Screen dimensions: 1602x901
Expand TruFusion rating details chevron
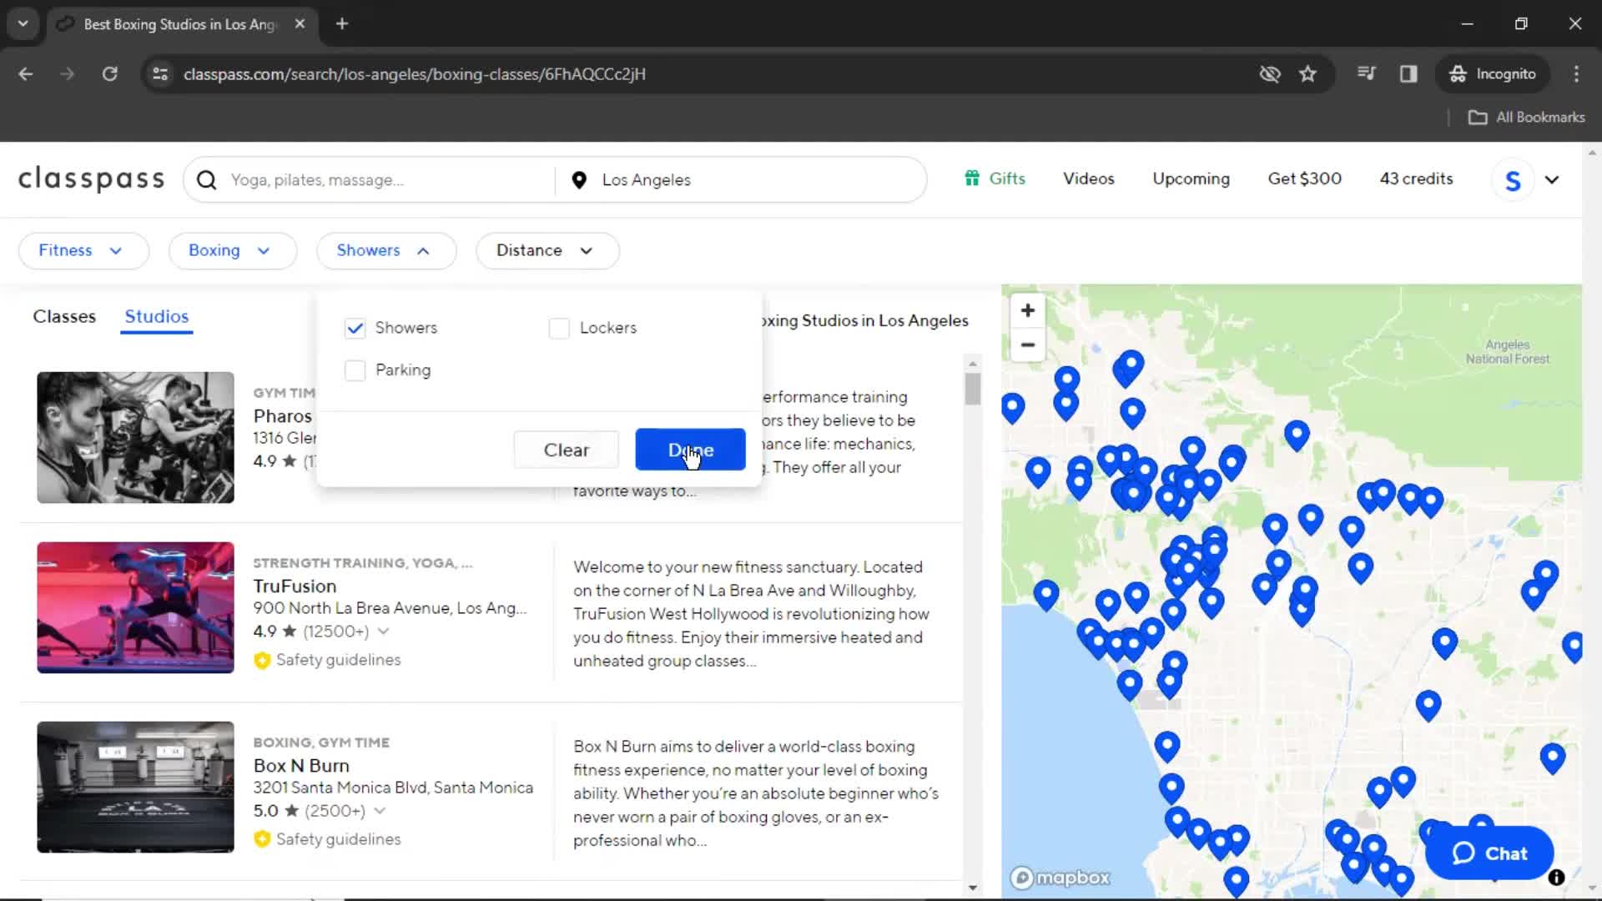tap(383, 632)
